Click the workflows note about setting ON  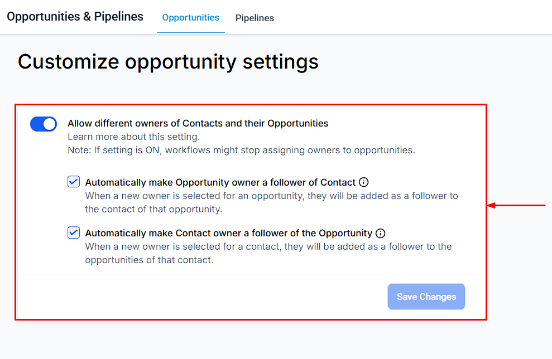pos(241,150)
